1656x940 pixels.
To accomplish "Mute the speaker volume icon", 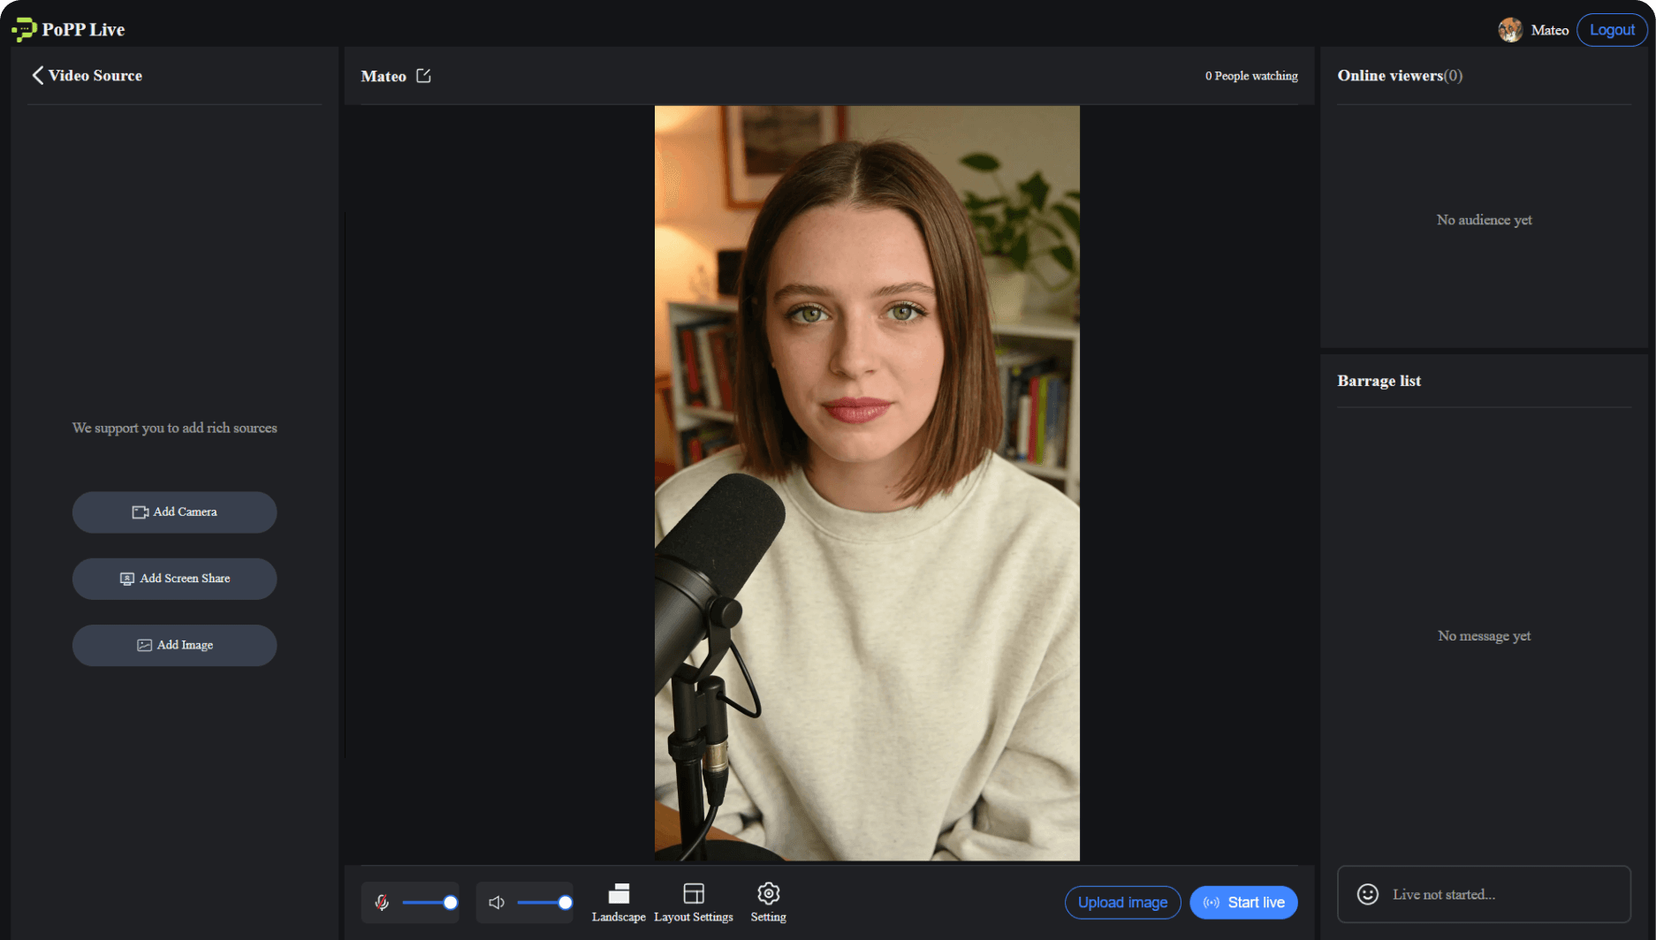I will (497, 902).
